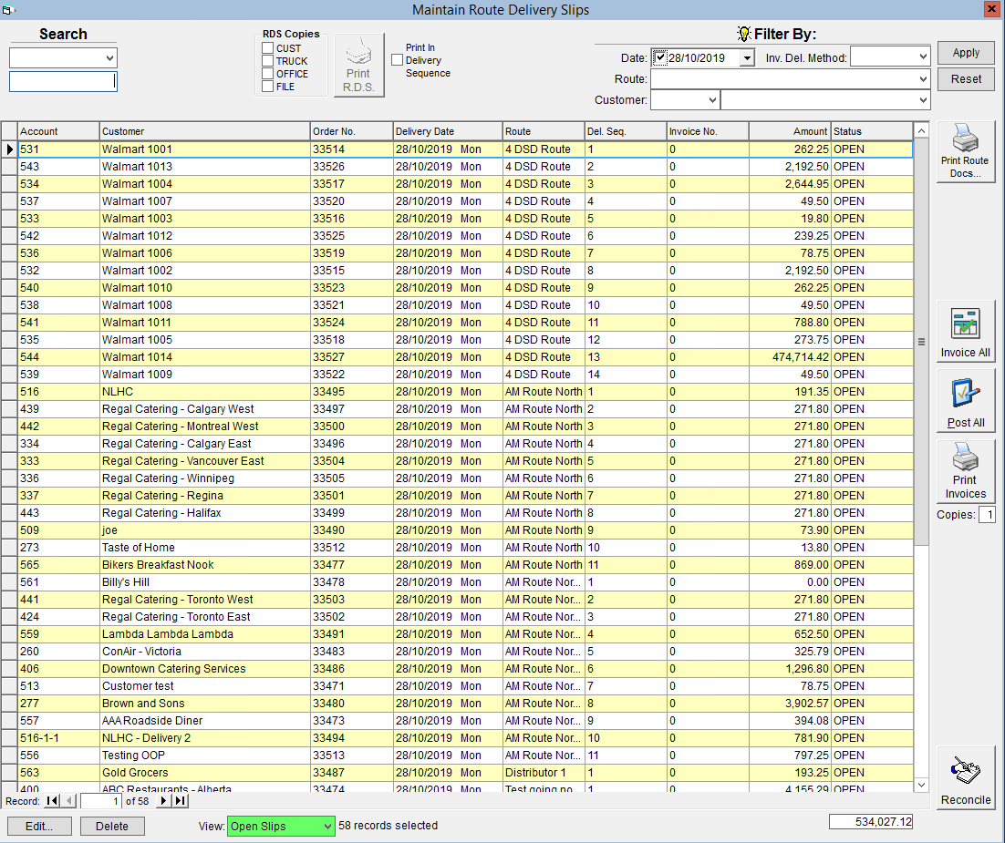This screenshot has height=843, width=1005.
Task: Go to previous record arrow
Action: pyautogui.click(x=69, y=801)
